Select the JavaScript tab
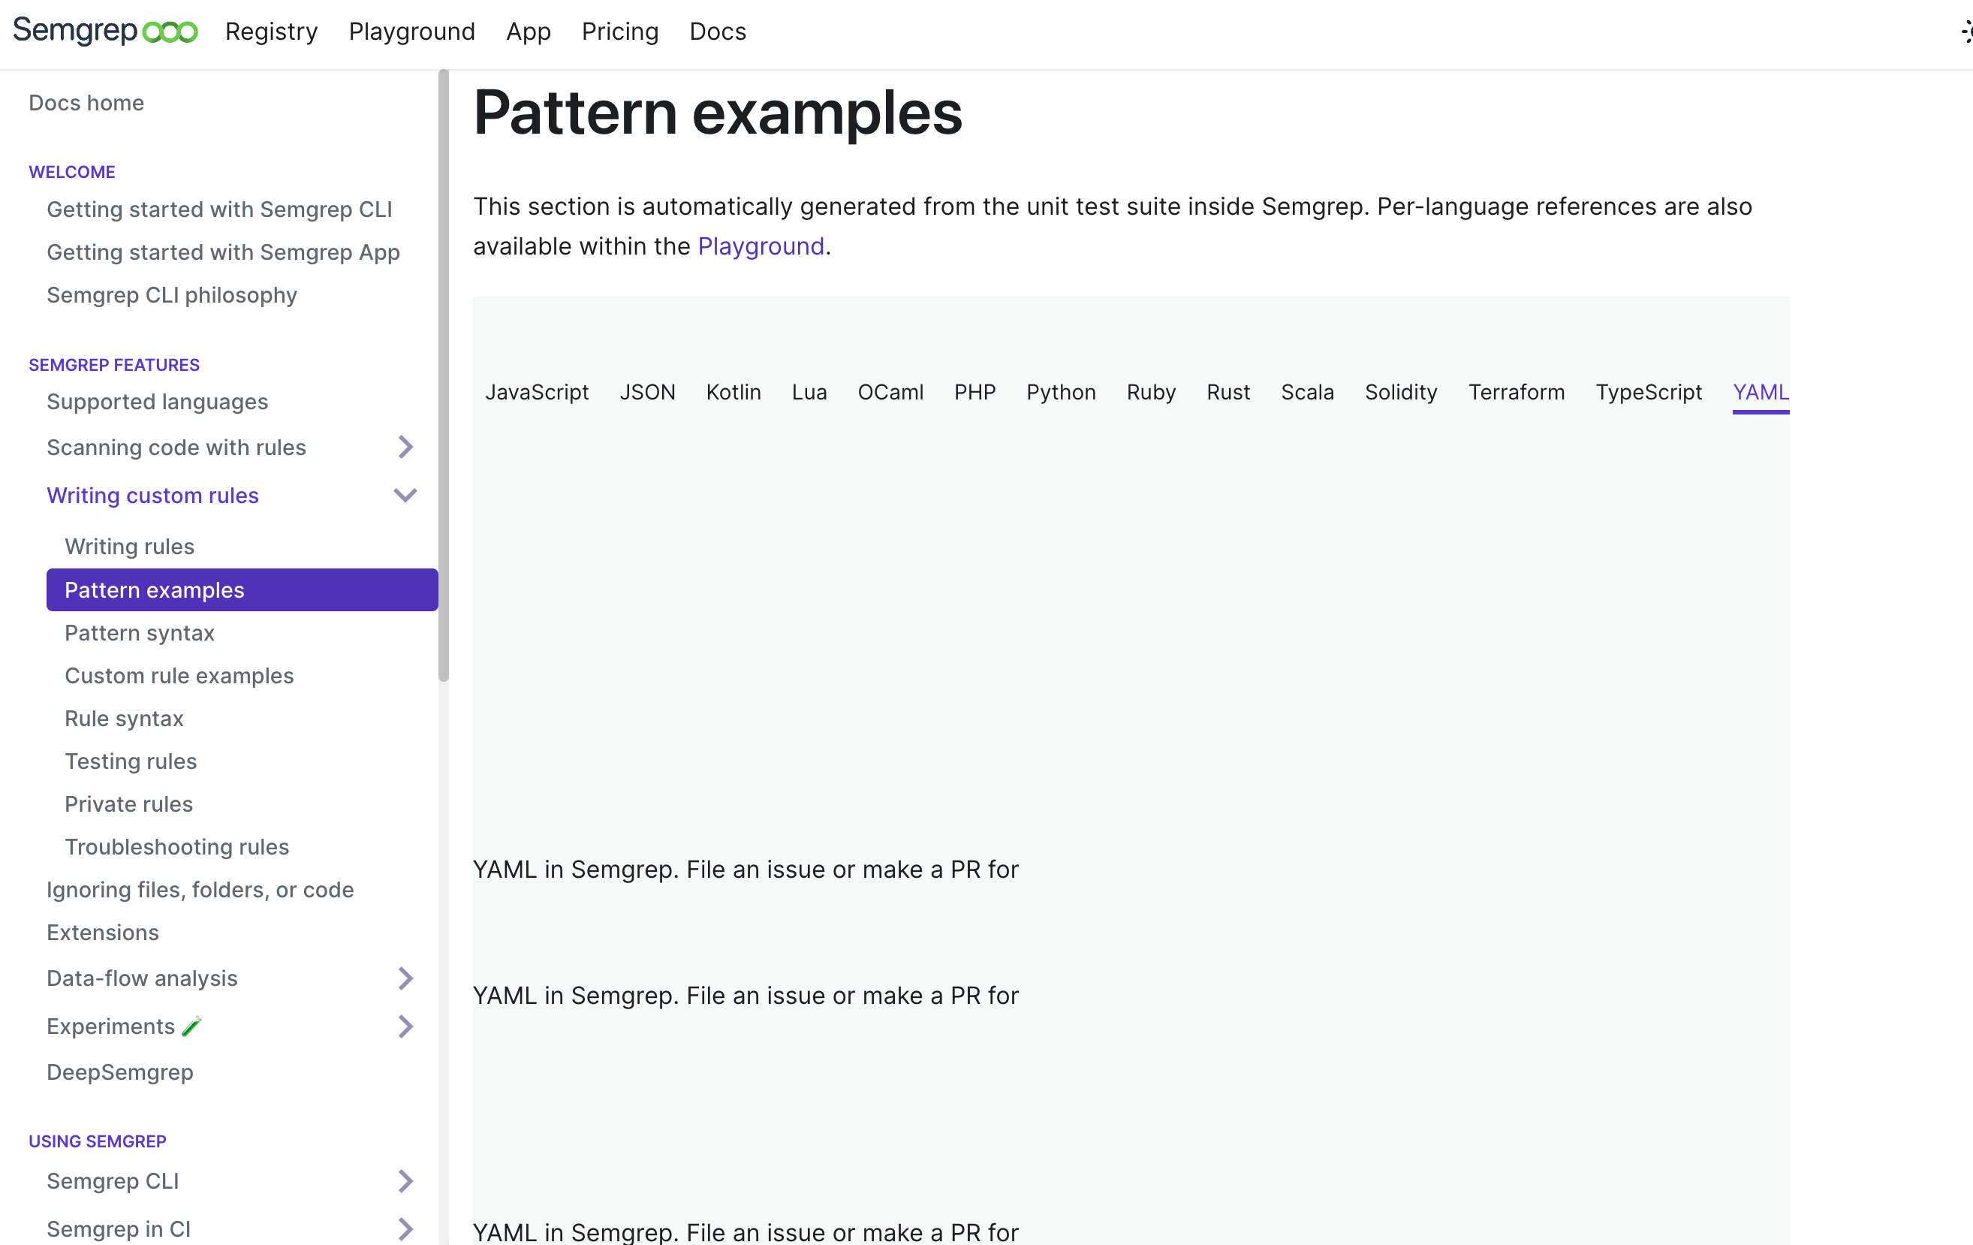This screenshot has height=1245, width=1973. tap(538, 392)
